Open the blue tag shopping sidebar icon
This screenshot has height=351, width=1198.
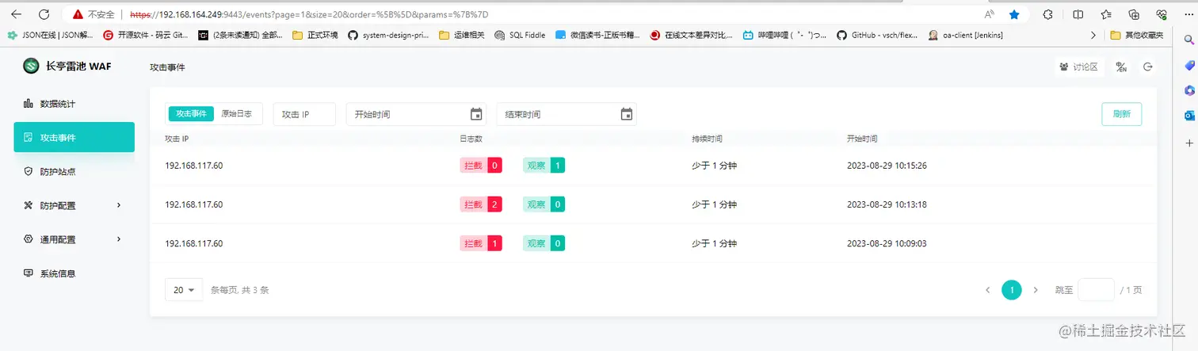point(1189,65)
